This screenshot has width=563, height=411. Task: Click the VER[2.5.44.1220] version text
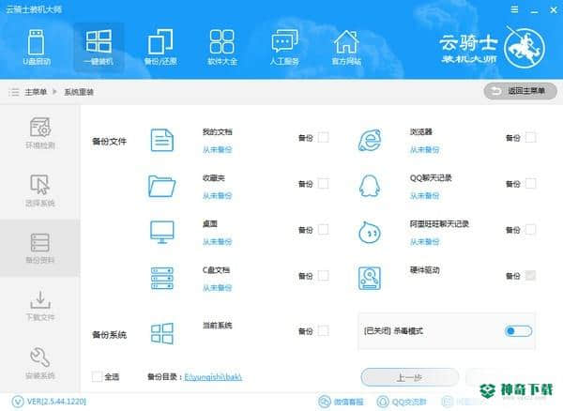point(56,402)
